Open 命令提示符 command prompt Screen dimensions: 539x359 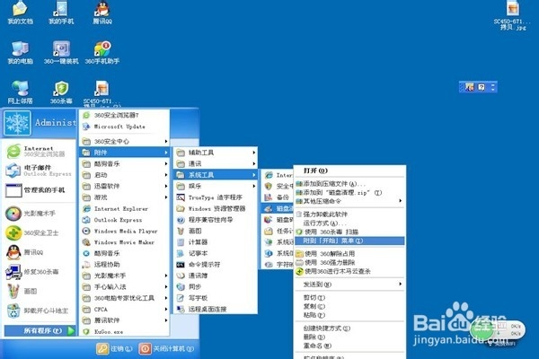pos(216,265)
